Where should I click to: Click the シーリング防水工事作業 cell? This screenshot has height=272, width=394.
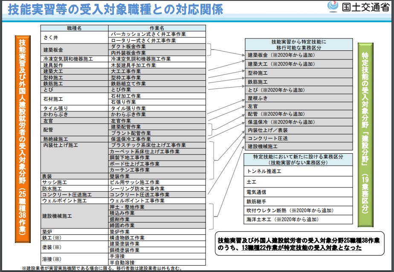pyautogui.click(x=157, y=188)
